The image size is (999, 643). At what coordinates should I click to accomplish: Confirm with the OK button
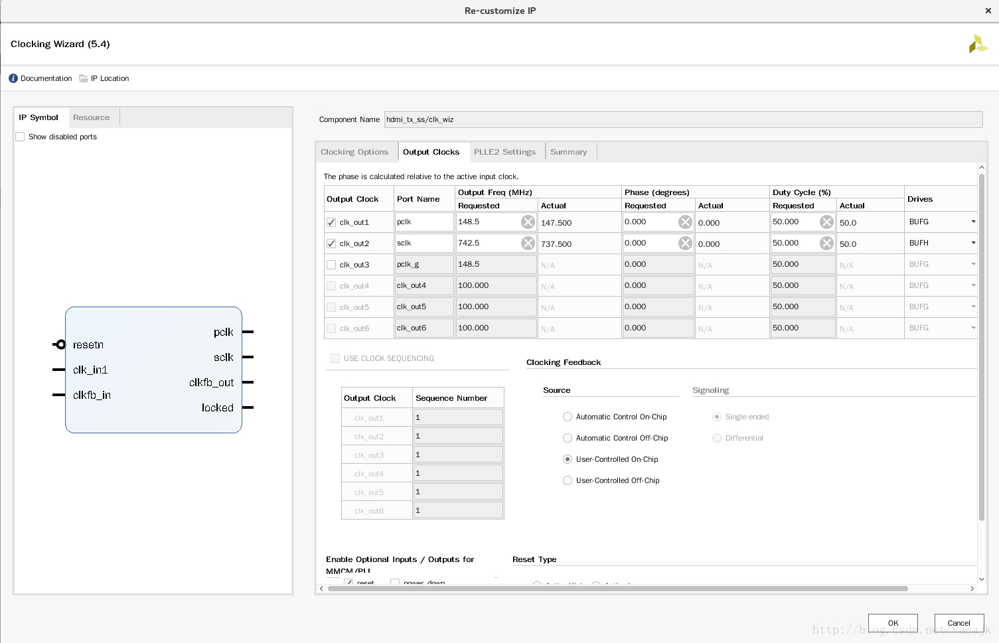tap(893, 623)
